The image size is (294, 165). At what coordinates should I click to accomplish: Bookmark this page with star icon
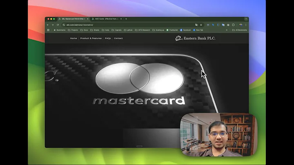tap(201, 25)
